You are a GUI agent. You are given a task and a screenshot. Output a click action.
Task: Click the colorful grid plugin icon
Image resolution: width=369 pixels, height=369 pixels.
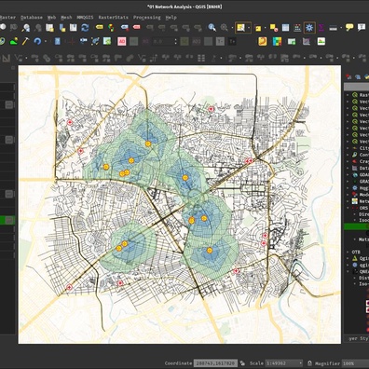[277, 41]
